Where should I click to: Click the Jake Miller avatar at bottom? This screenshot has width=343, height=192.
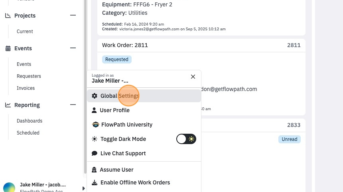[9, 187]
